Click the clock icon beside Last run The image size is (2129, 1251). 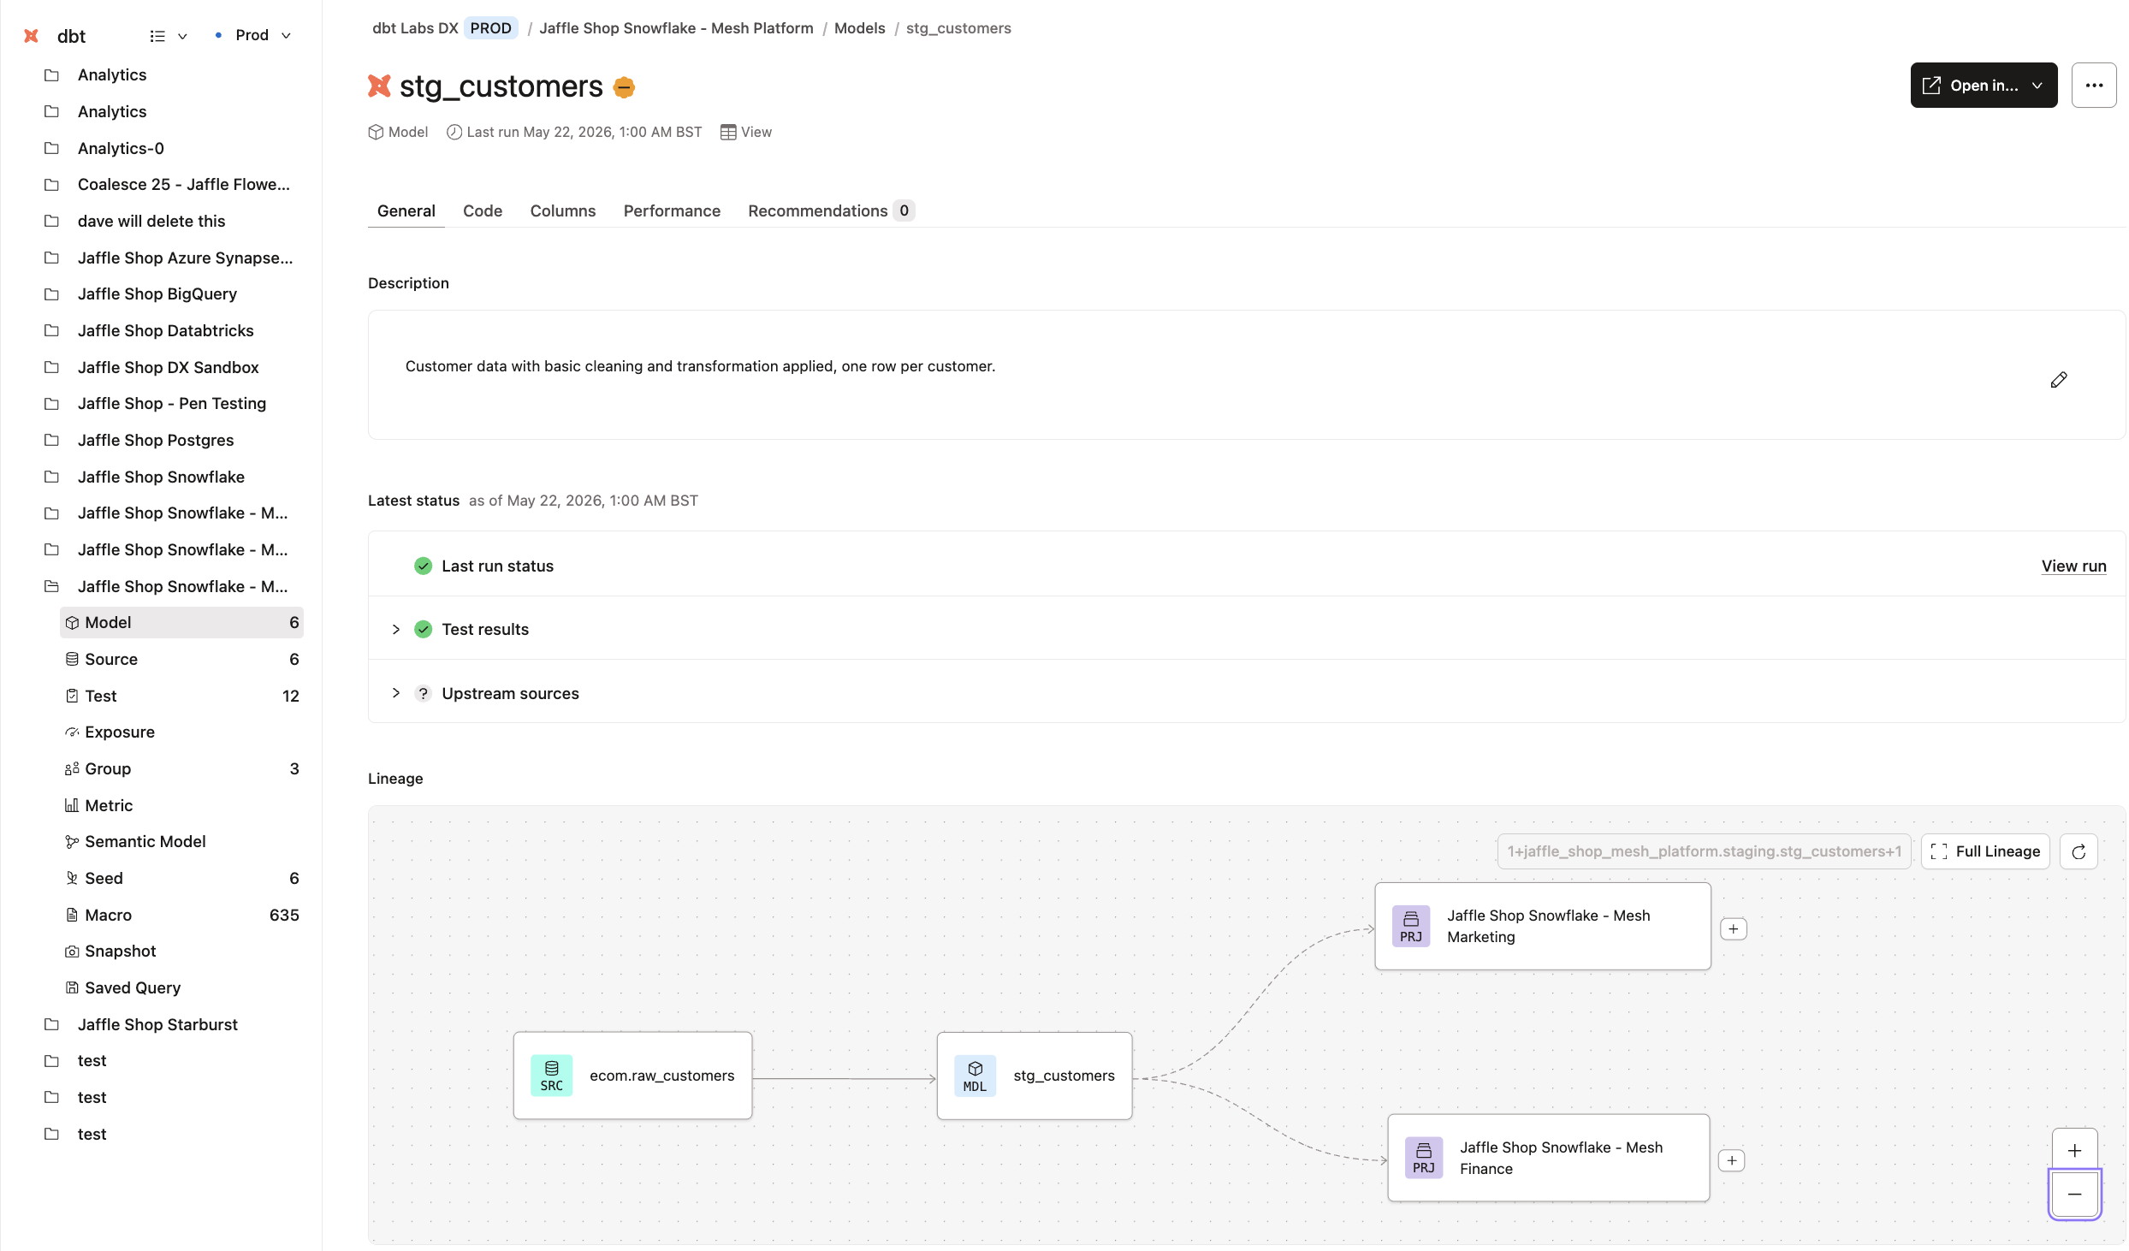[x=454, y=132]
